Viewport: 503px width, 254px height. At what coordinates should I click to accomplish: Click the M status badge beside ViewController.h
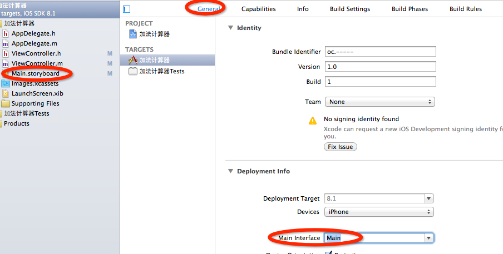(x=110, y=53)
